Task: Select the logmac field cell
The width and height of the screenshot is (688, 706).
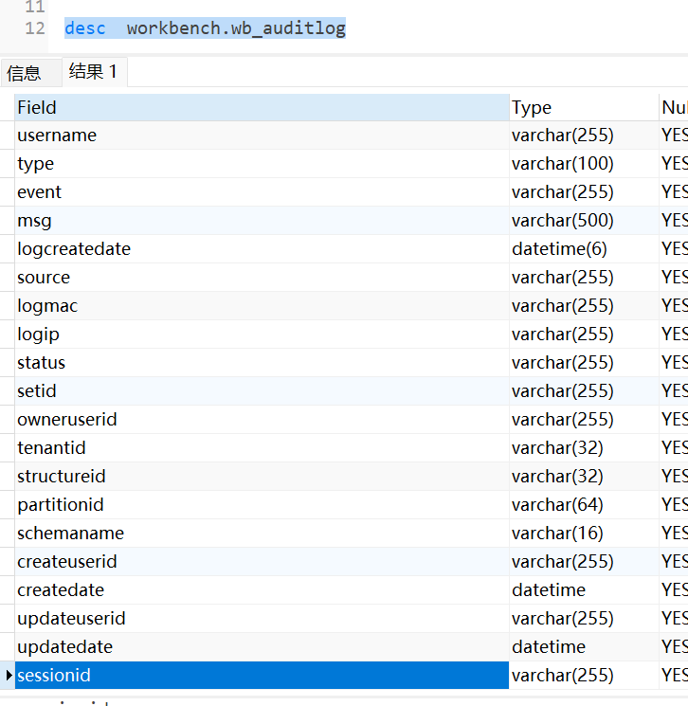Action: (263, 306)
